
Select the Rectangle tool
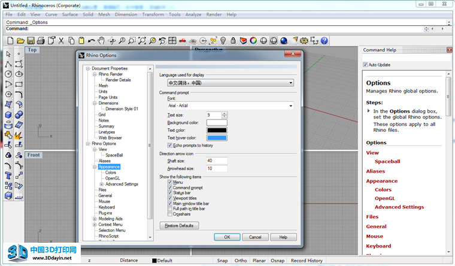(19, 84)
